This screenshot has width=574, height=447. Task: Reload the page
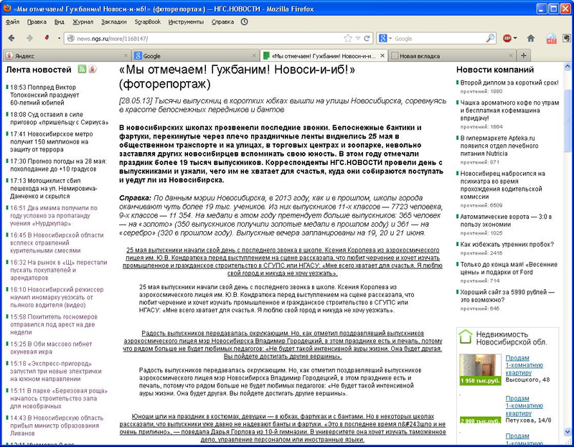(x=367, y=38)
